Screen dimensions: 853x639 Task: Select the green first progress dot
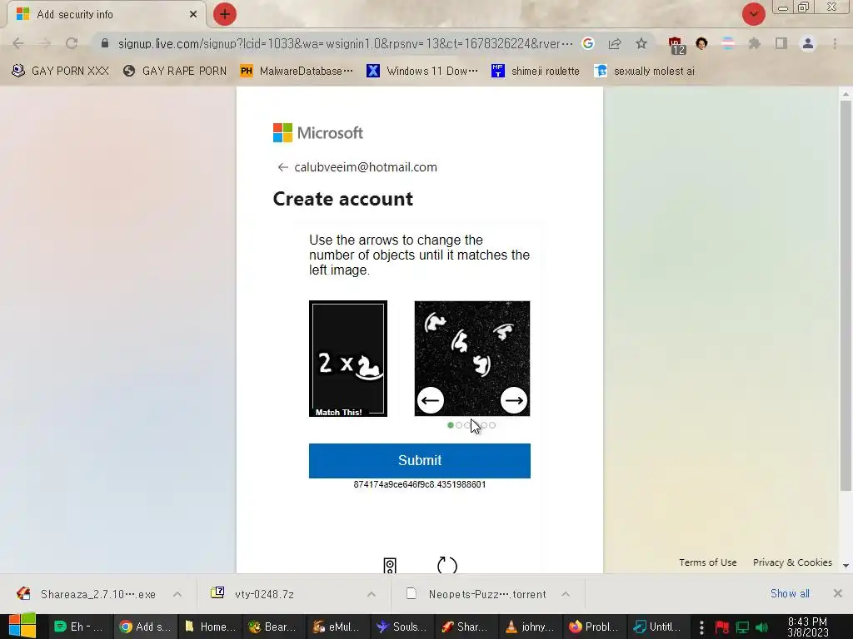tap(451, 425)
